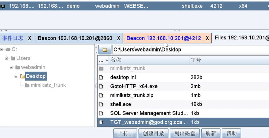Click the drive icon for C: in tree
This screenshot has width=269, height=138.
[8, 49]
